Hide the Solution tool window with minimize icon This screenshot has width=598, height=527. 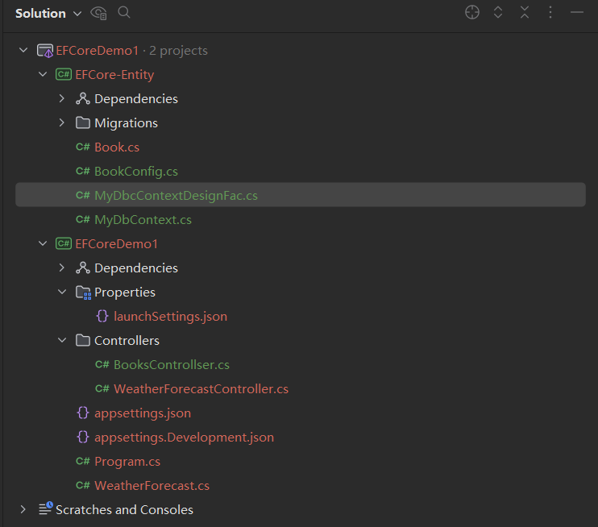pos(576,12)
